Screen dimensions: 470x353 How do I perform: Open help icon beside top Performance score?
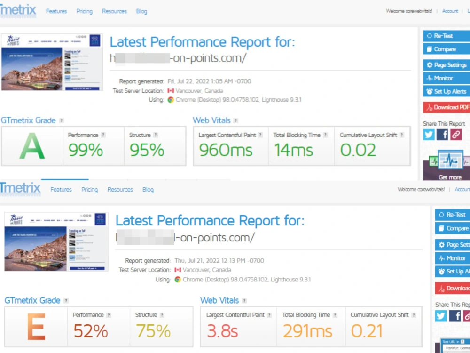pos(103,135)
